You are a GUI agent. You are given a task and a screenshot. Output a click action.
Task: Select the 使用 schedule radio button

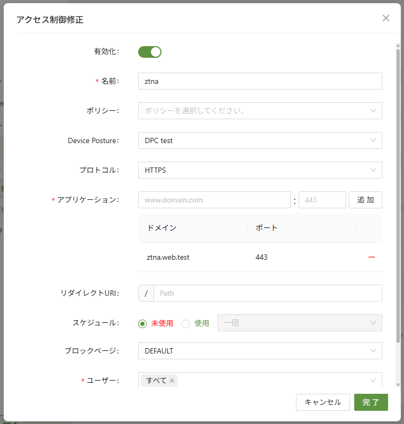[x=186, y=323]
